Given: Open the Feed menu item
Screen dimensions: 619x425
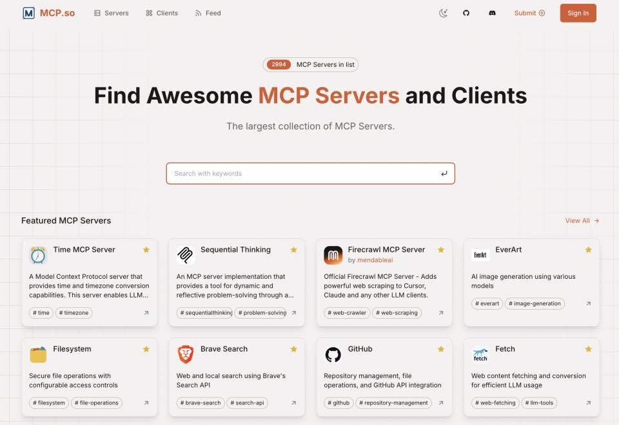Looking at the screenshot, I should click(208, 13).
